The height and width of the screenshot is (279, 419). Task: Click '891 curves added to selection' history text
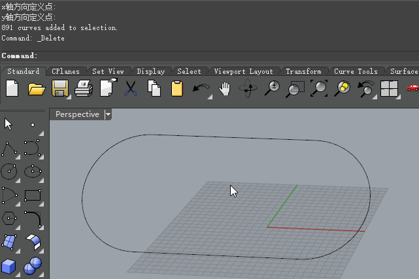59,27
